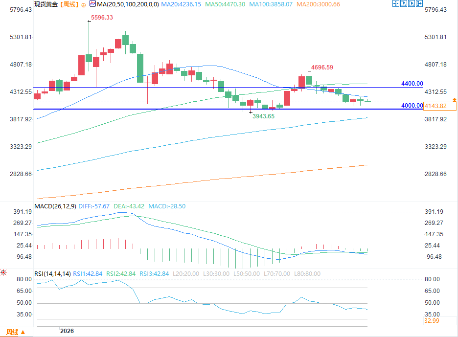Image resolution: width=458 pixels, height=337 pixels.
Task: Open the 周线 period dropdown at bottom left
Action: coord(16,332)
